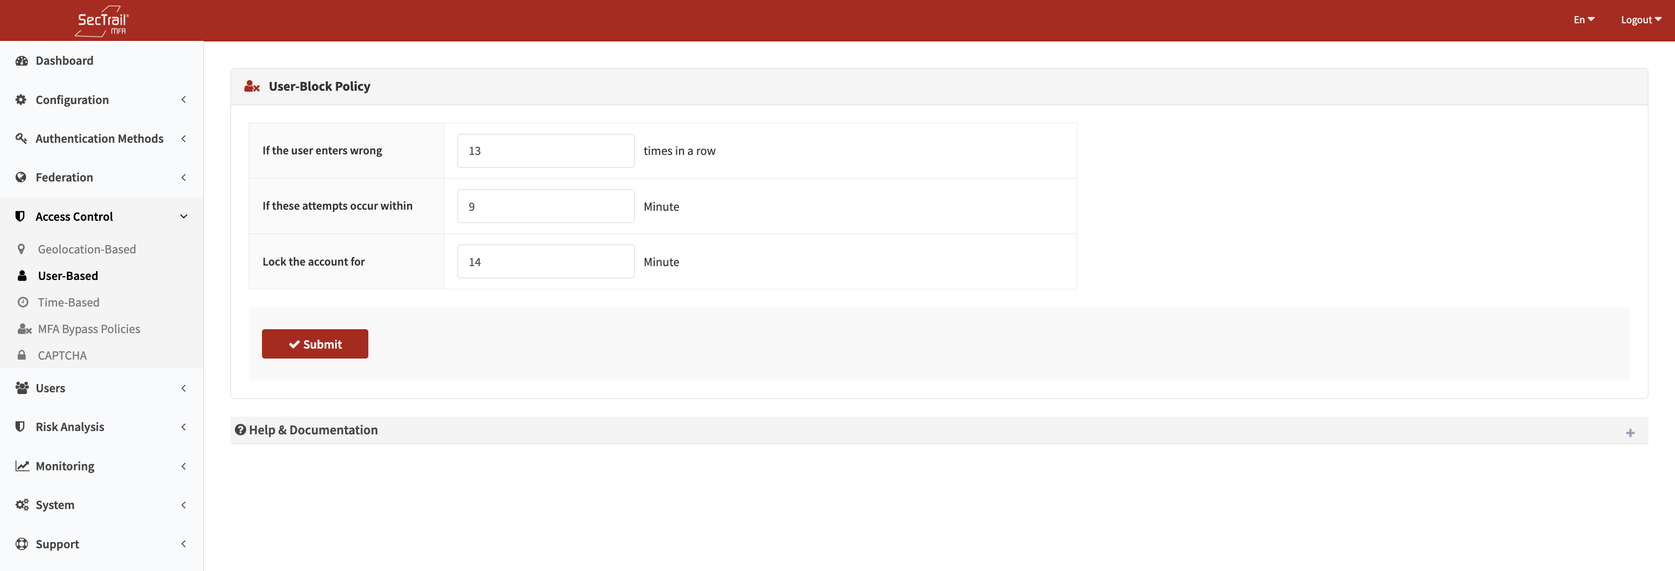
Task: Open MFA Bypass Policies page
Action: click(x=89, y=329)
